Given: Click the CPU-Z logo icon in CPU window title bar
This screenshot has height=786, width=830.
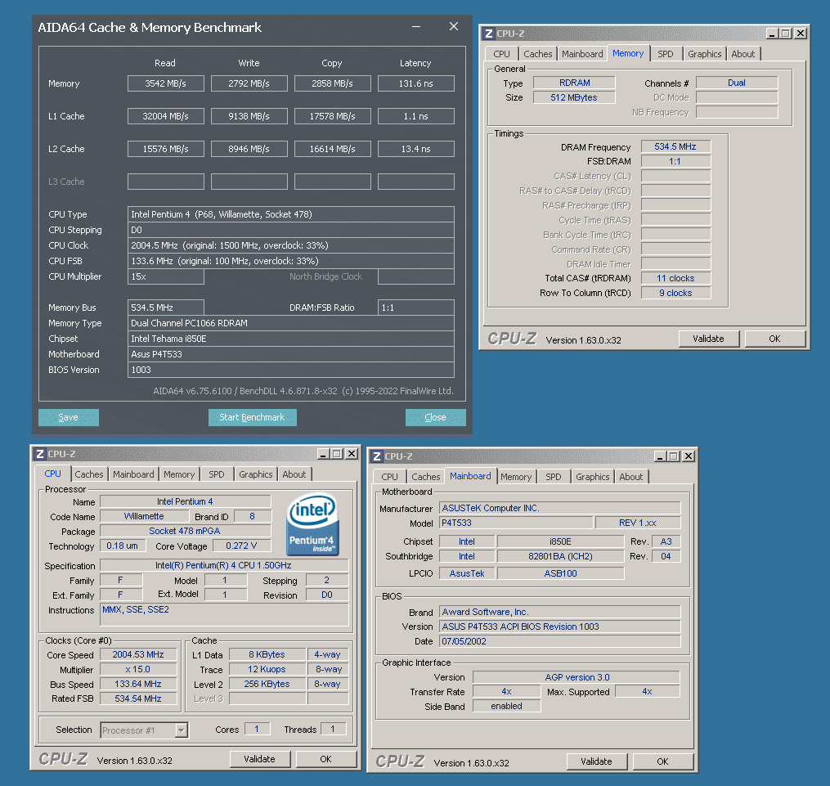Looking at the screenshot, I should pyautogui.click(x=40, y=454).
